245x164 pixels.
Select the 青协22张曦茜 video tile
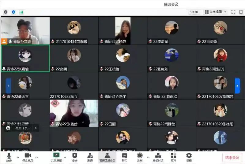[74, 113]
